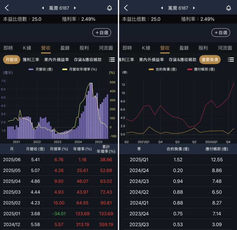Go to previous stock on right screen

click(162, 8)
